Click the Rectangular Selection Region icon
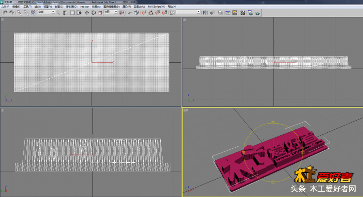Viewport: 363px width, 197px height. (72, 13)
